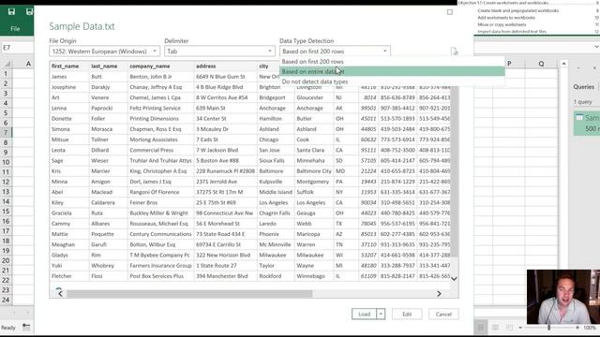Click the cell 'Middle Island'
The height and width of the screenshot is (337, 600).
tap(276, 192)
